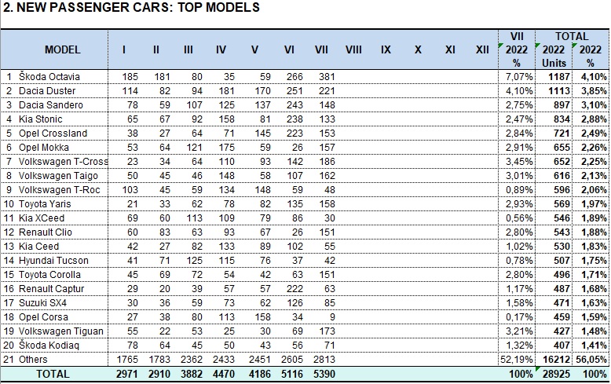Select Kia Stonic share 2,88%
The height and width of the screenshot is (384, 611).
point(594,119)
